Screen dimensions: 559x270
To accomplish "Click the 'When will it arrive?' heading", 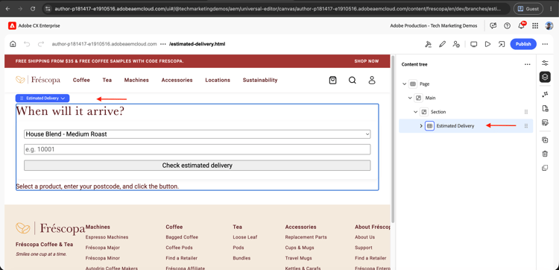I will pyautogui.click(x=70, y=111).
